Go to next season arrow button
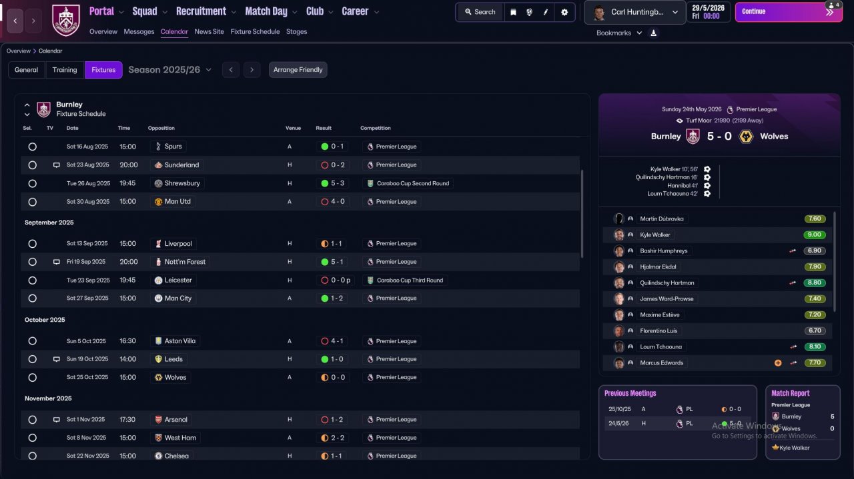 252,70
